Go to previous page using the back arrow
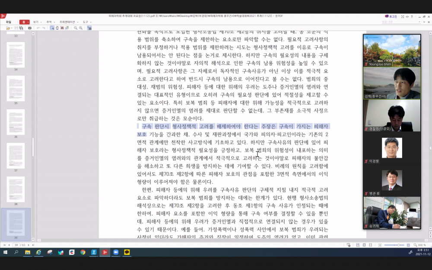Image resolution: width=432 pixels, height=270 pixels. coord(9,245)
